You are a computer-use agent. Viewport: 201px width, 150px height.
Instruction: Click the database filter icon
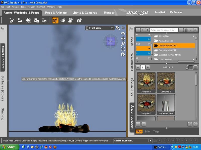click(x=186, y=30)
